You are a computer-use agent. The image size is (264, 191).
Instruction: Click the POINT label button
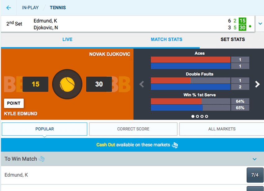[x=14, y=103]
